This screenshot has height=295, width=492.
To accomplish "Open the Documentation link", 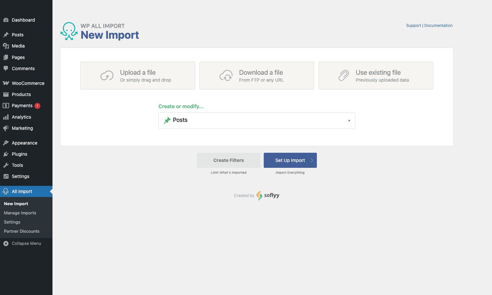I will pos(439,26).
